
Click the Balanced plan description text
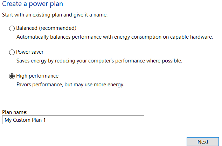pos(115,37)
